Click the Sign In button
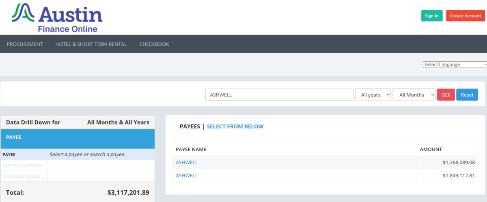The image size is (487, 202). [x=432, y=16]
